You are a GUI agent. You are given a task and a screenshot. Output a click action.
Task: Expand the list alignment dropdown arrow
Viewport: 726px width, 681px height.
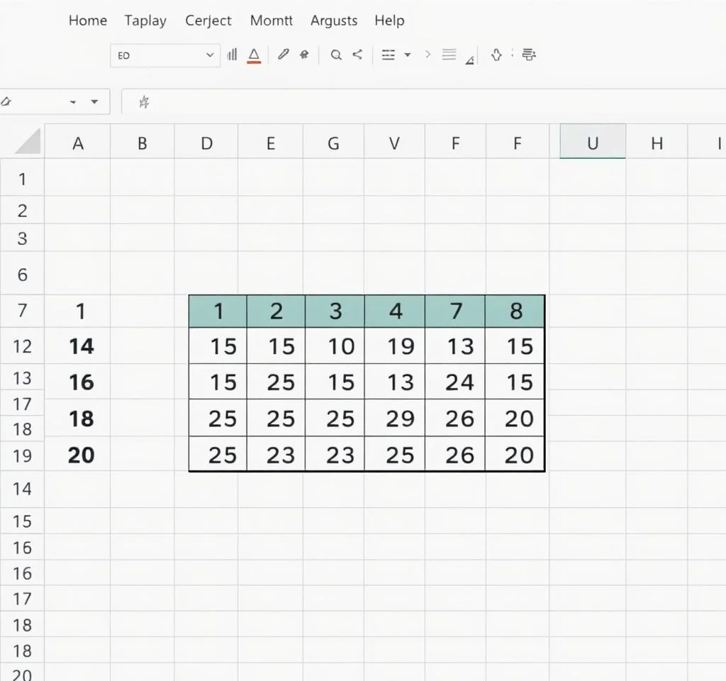(x=407, y=55)
